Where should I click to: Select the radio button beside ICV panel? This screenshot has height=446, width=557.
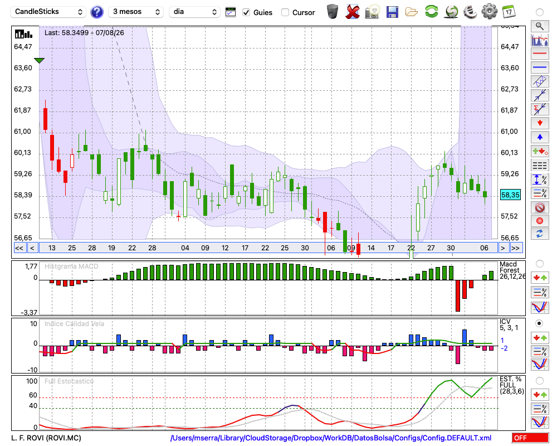pos(539,323)
